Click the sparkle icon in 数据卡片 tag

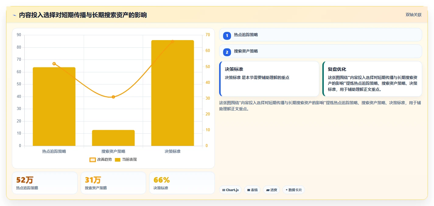286,190
